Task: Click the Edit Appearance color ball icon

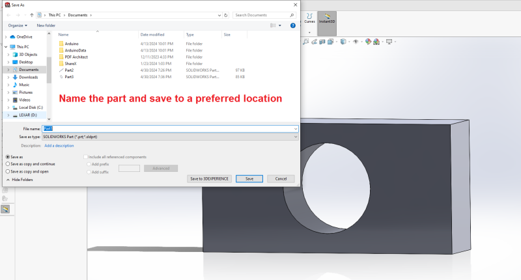Action: (368, 42)
